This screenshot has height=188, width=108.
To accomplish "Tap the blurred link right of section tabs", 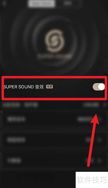I will 91,105.
